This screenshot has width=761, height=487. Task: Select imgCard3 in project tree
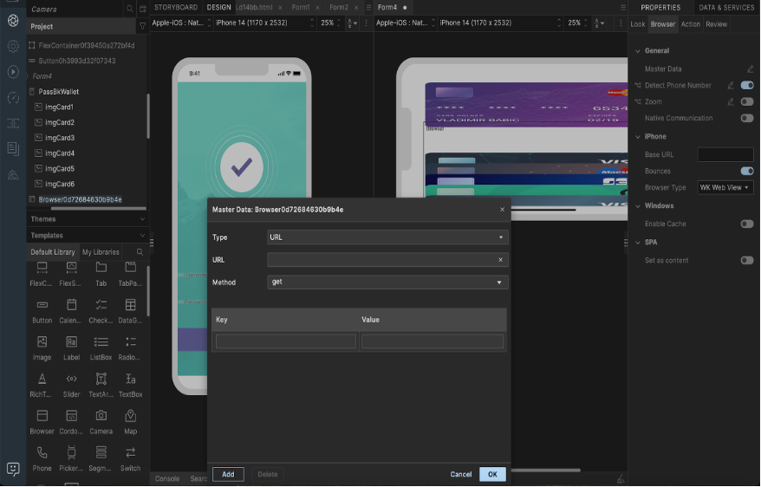60,138
